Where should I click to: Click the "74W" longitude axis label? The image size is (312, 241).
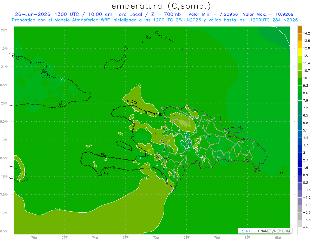(x=95, y=238)
